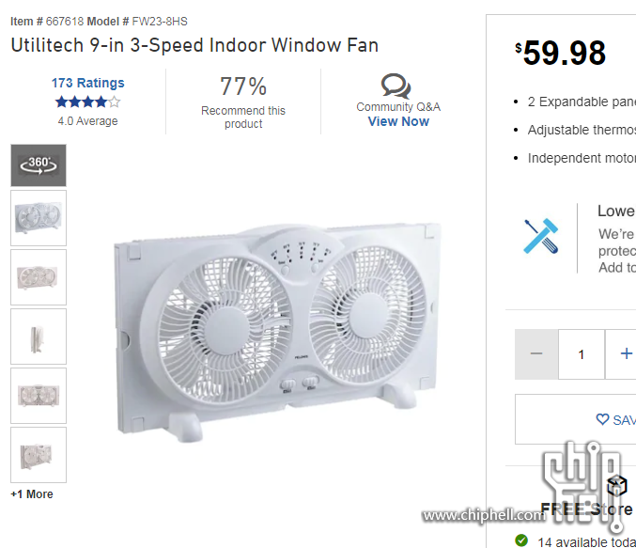Click the minus quantity button
This screenshot has height=548, width=636.
tap(536, 354)
